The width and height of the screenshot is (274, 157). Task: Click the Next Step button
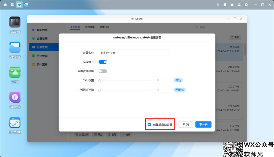click(x=203, y=125)
